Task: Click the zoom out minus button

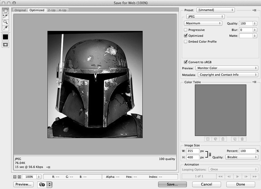Action: tap(15, 177)
